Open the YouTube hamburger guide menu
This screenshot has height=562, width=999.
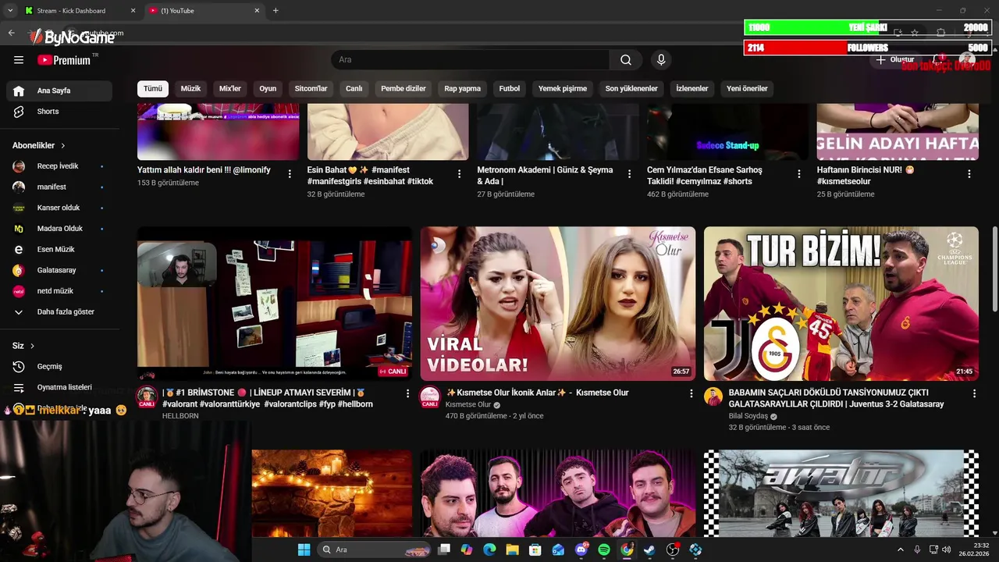tap(19, 60)
